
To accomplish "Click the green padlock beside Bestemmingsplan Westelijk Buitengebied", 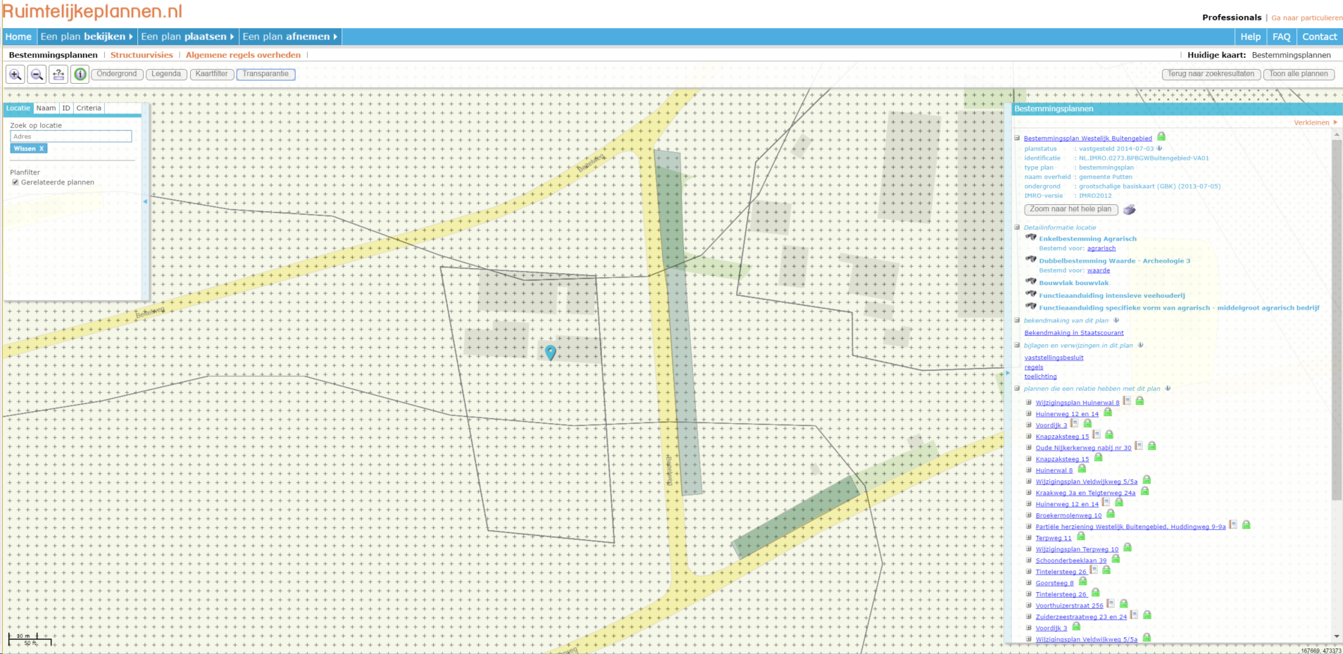I will (x=1160, y=135).
